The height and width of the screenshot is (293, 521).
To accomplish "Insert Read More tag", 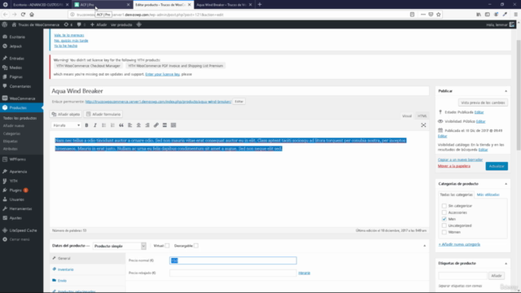I will coord(164,125).
